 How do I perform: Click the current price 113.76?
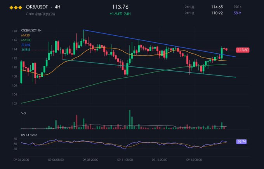pos(120,7)
